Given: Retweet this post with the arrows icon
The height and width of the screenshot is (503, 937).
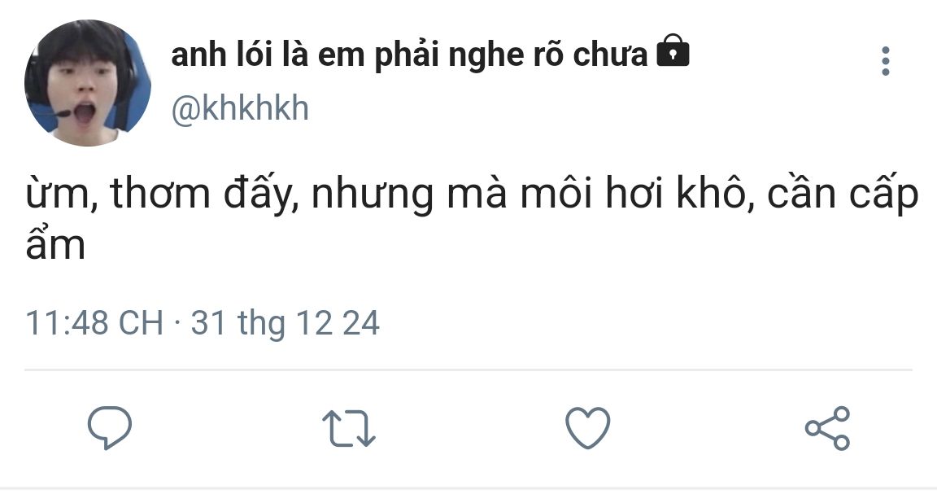Looking at the screenshot, I should click(x=349, y=428).
